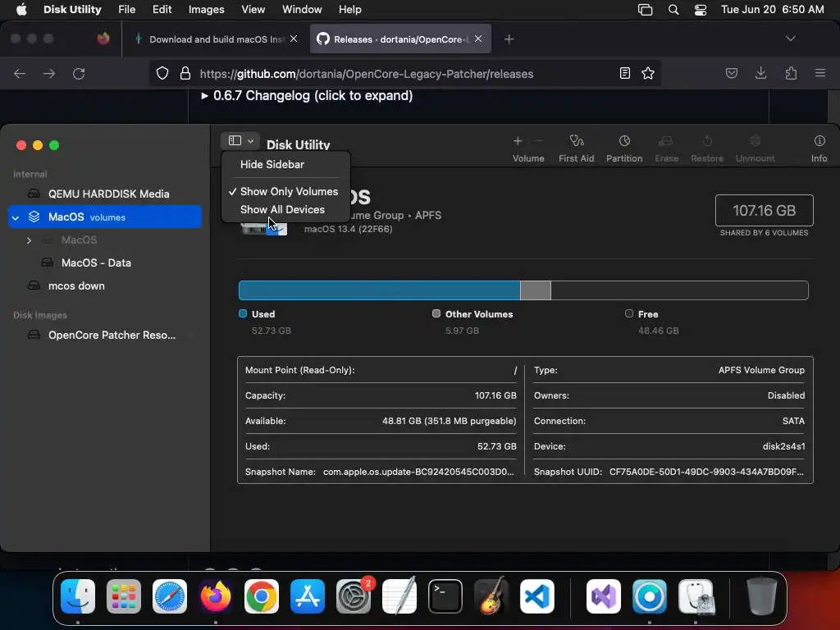The height and width of the screenshot is (630, 840).
Task: Click the First Aid stethoscope icon
Action: 577,141
